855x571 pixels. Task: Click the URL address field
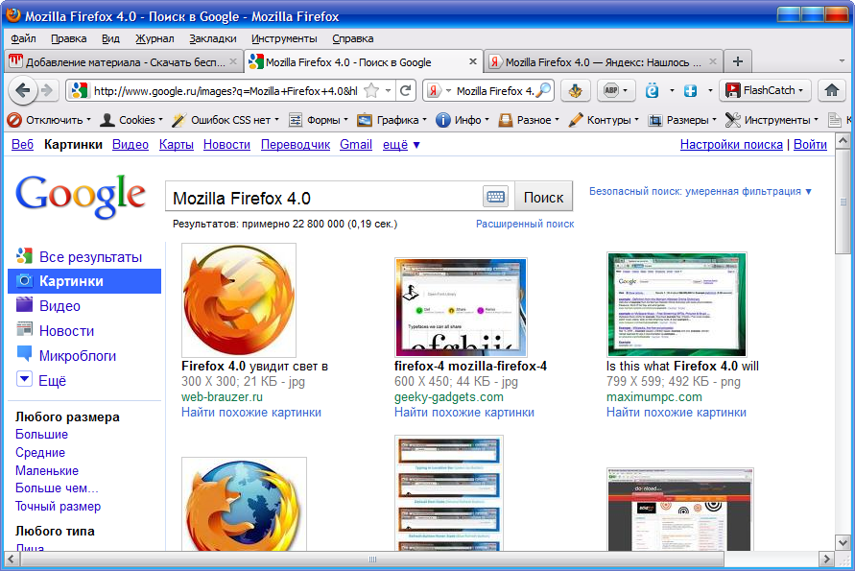click(226, 91)
